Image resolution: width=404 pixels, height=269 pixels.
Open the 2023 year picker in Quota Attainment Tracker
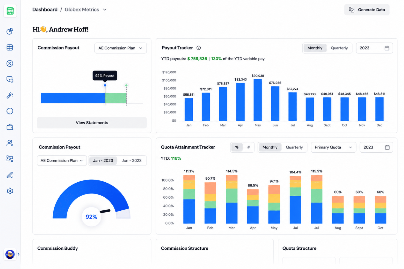click(376, 147)
